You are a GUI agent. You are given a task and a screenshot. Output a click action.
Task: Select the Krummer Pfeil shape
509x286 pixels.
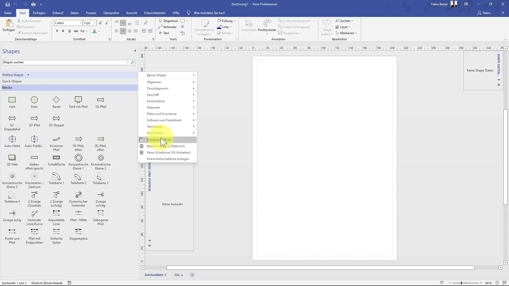pyautogui.click(x=56, y=144)
